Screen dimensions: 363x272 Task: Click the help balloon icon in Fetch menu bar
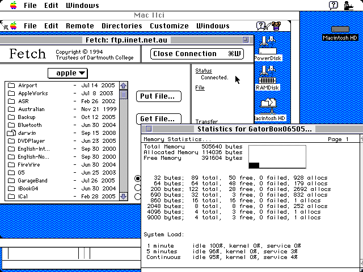point(261,25)
